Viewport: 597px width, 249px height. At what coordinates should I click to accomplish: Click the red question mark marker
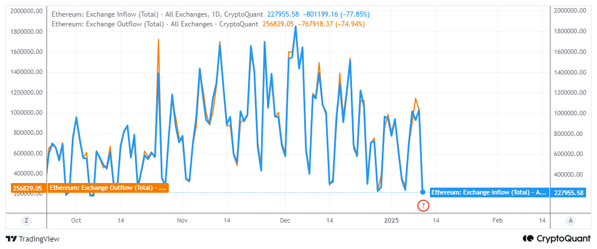pyautogui.click(x=423, y=205)
